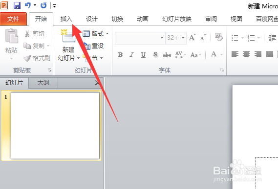Close the slides/outline pane
The width and height of the screenshot is (278, 189).
point(97,83)
